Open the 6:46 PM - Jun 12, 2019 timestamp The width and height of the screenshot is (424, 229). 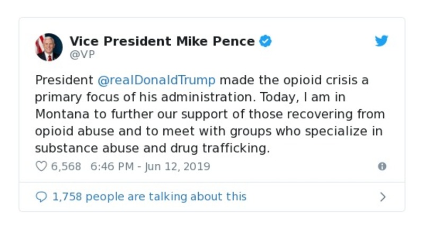tap(151, 166)
